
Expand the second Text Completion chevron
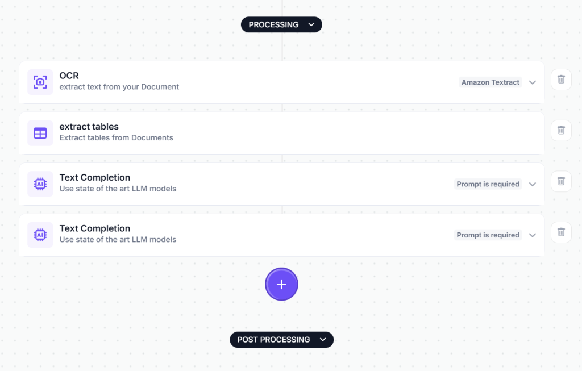click(x=533, y=235)
